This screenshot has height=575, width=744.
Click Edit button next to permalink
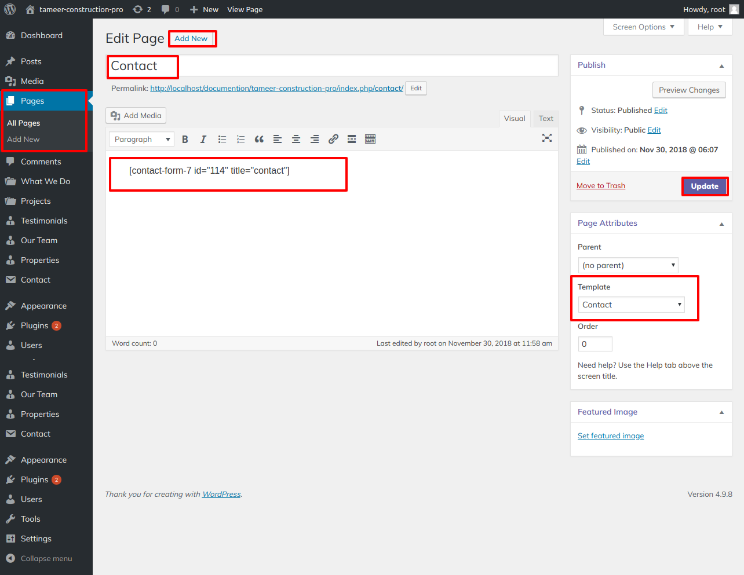pos(416,88)
